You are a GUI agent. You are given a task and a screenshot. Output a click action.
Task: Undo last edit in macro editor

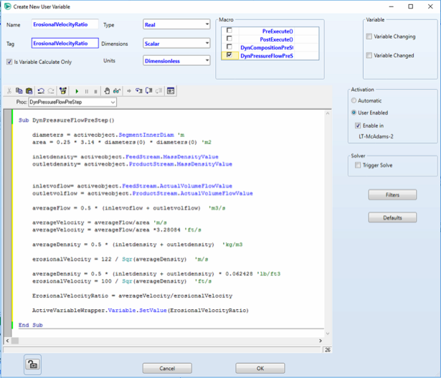[41, 91]
